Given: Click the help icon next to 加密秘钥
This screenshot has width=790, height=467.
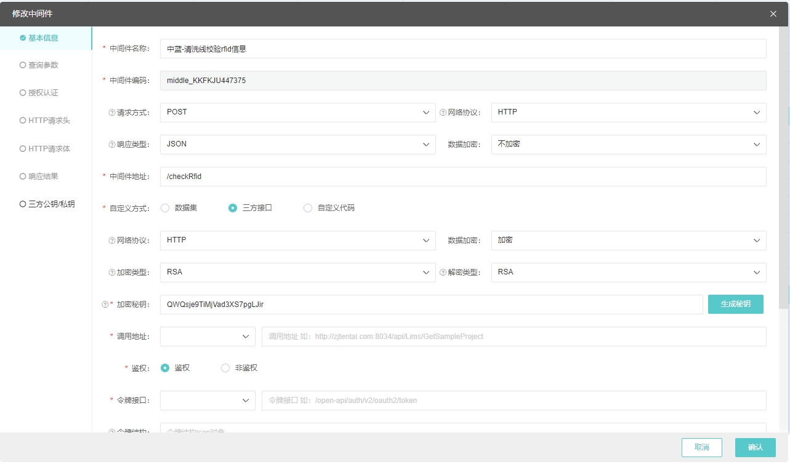Looking at the screenshot, I should point(105,305).
